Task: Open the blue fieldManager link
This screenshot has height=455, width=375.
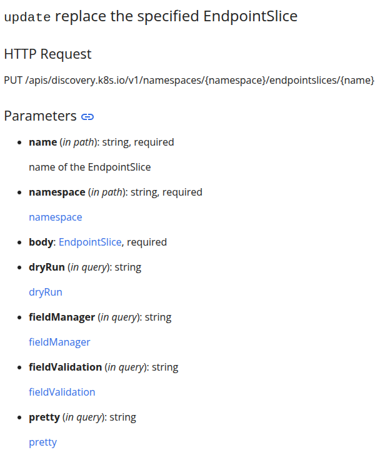Action: pyautogui.click(x=59, y=342)
